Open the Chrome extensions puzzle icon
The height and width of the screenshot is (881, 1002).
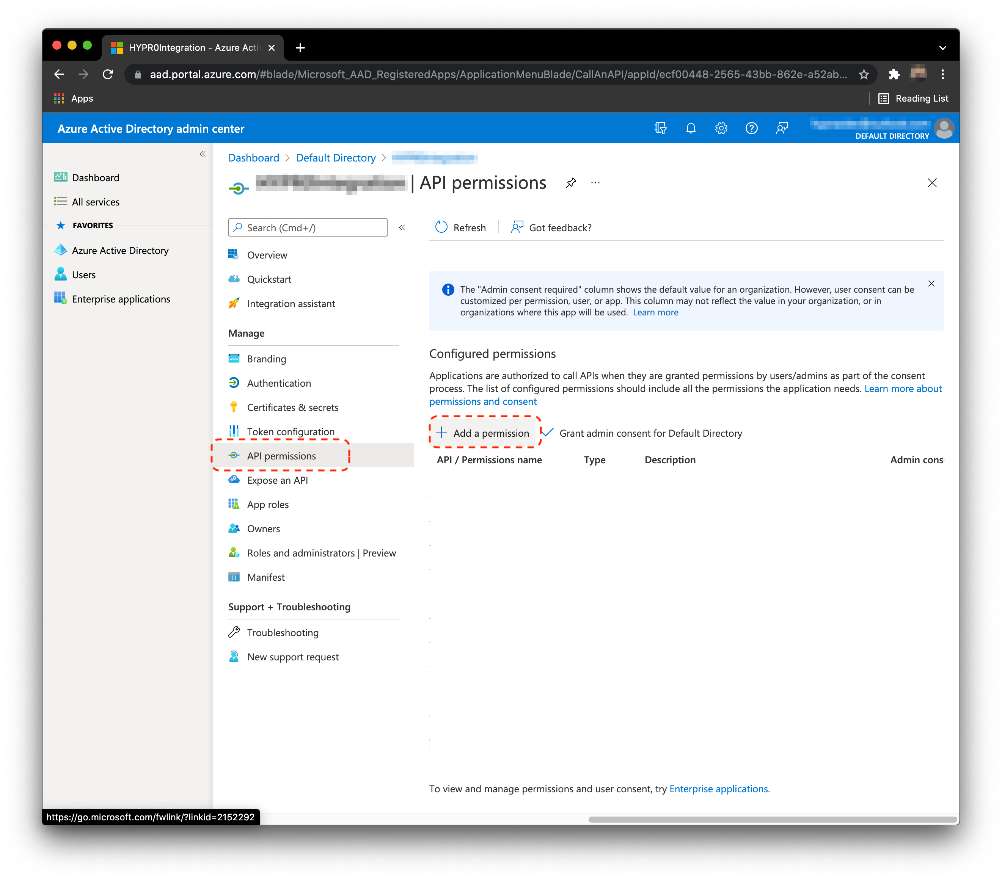tap(894, 74)
